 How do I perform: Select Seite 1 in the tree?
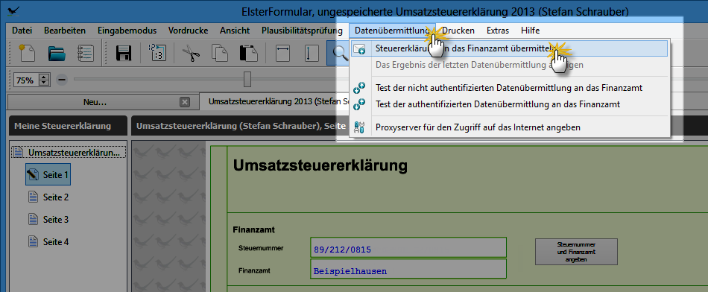48,174
